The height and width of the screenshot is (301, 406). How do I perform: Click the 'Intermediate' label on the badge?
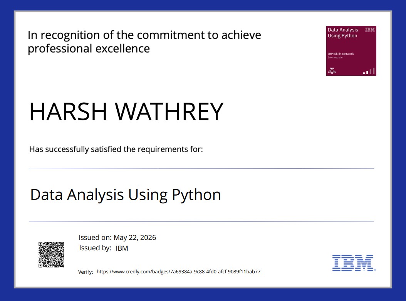coord(335,57)
